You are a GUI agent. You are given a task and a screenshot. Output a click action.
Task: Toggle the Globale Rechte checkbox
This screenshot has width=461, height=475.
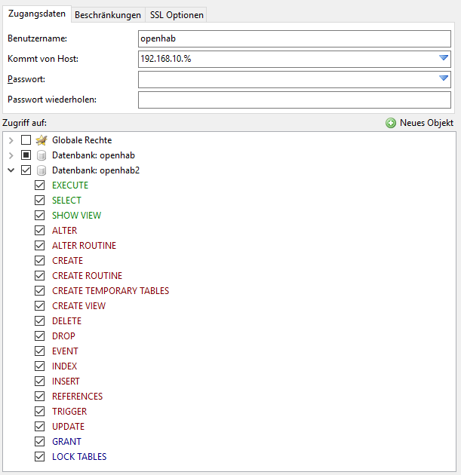coord(26,140)
